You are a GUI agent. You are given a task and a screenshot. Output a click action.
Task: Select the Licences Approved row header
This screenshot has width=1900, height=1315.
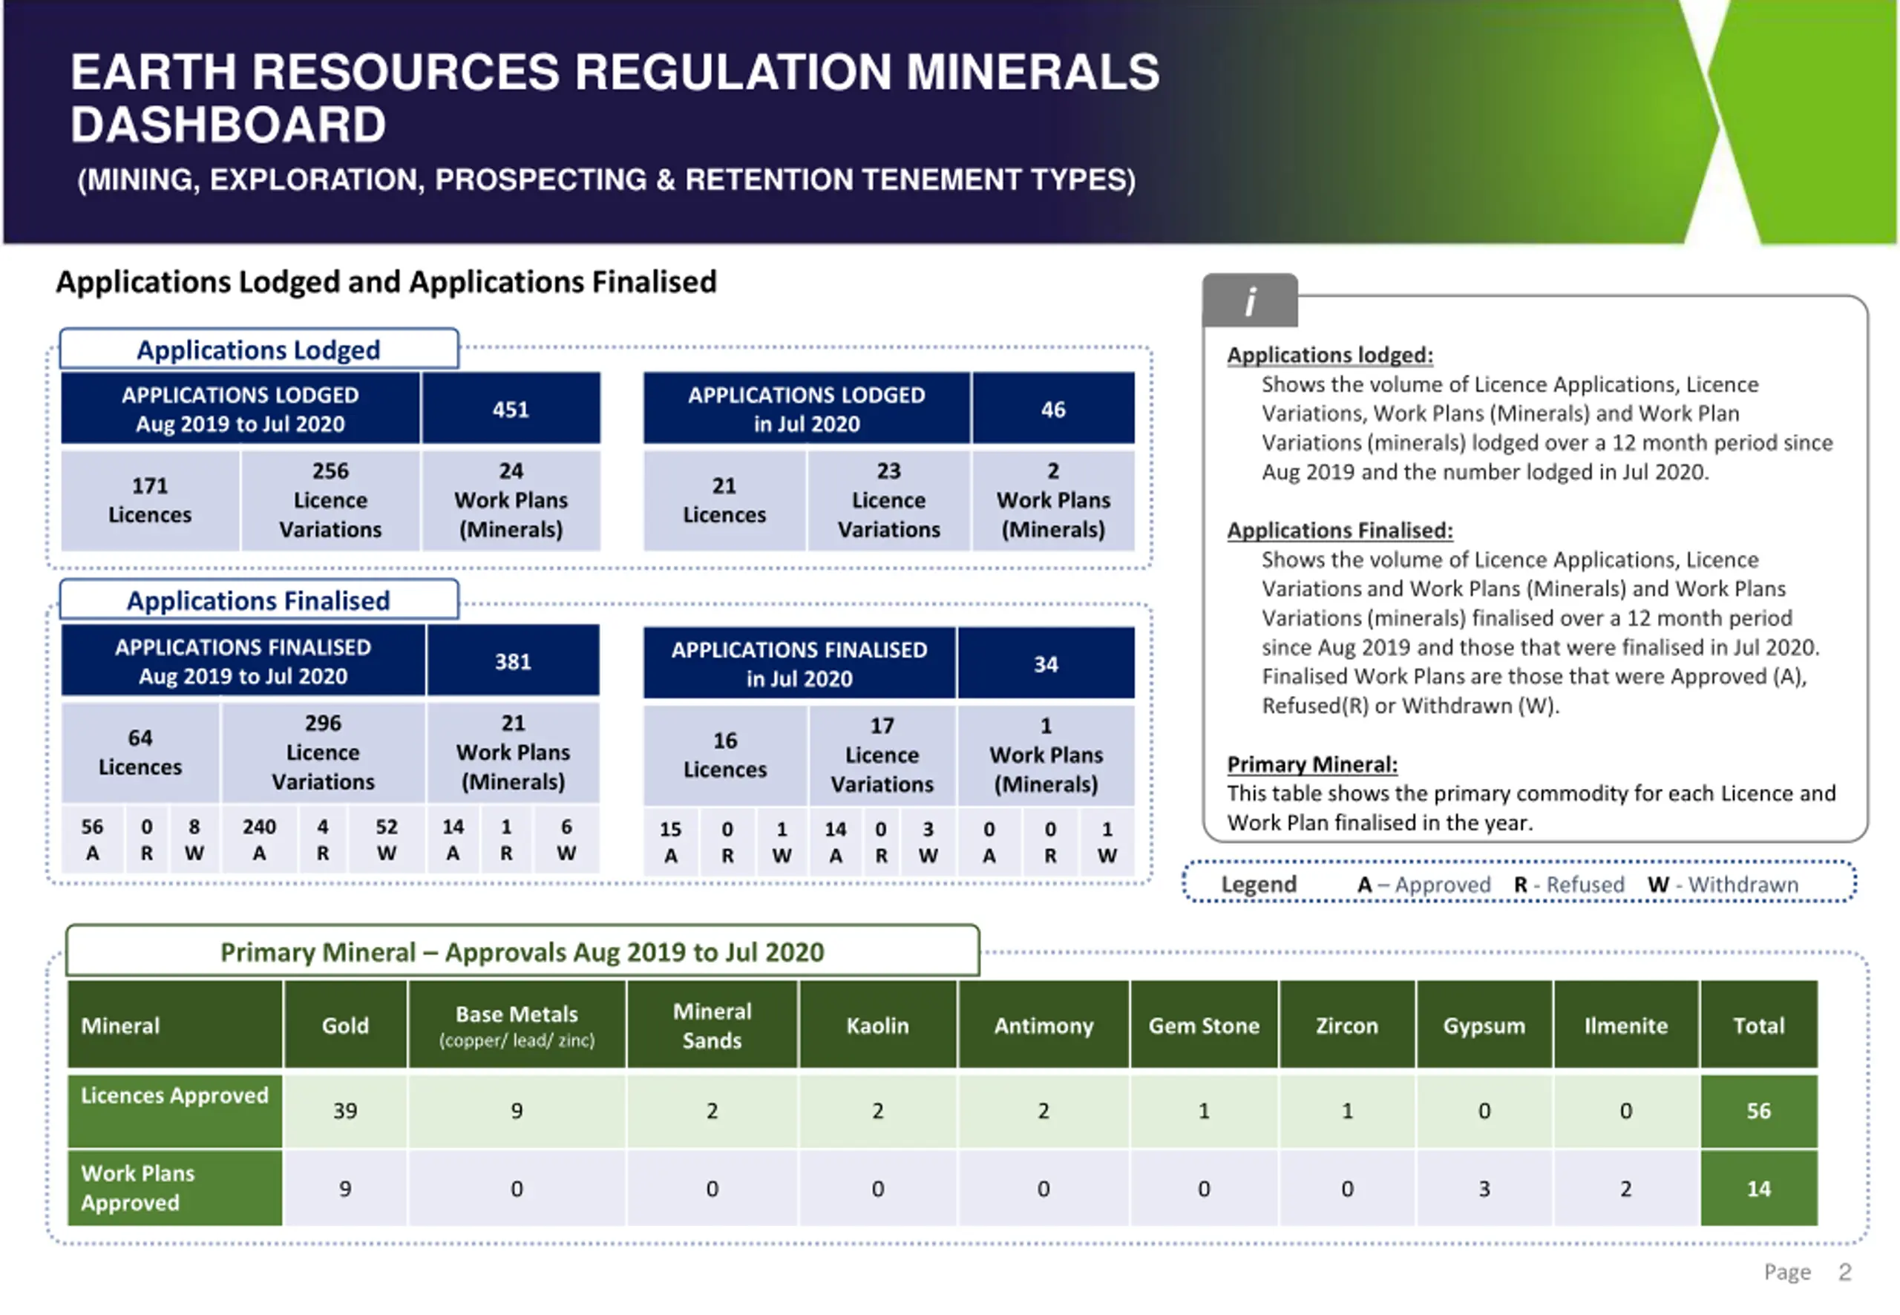[x=174, y=1111]
